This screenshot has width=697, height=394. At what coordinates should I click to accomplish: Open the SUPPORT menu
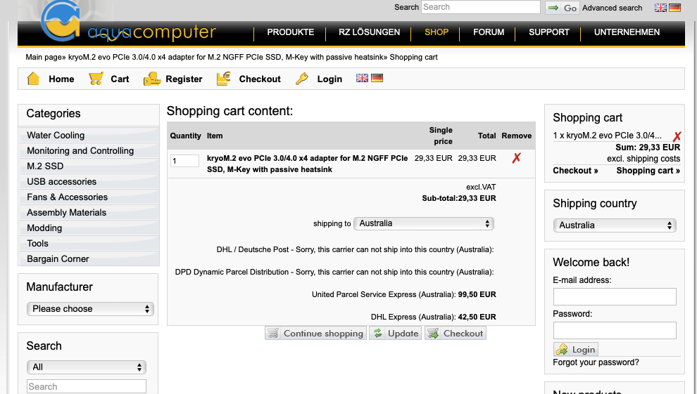tap(549, 32)
